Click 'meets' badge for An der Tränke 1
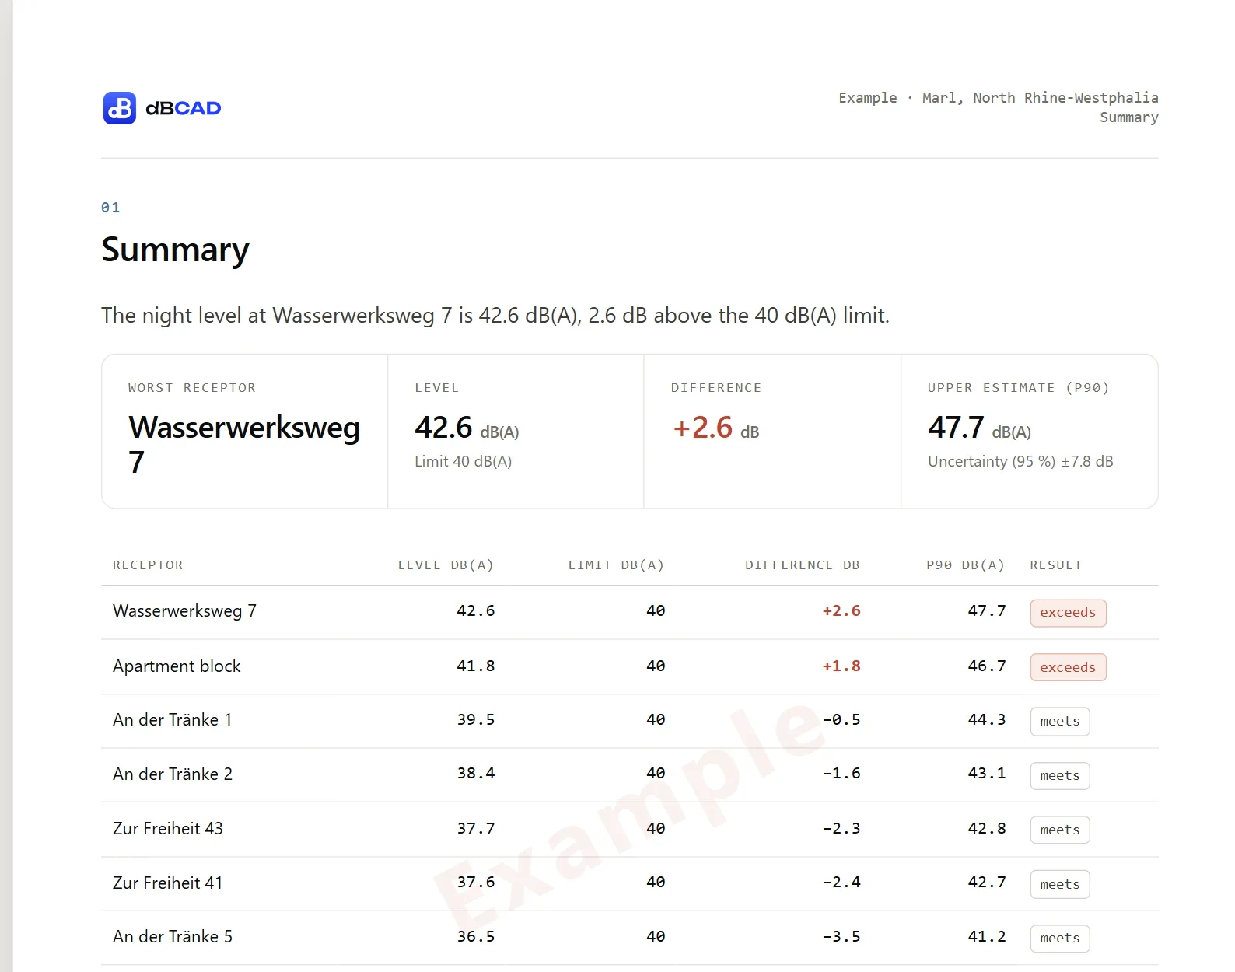1235x972 pixels. (x=1060, y=722)
